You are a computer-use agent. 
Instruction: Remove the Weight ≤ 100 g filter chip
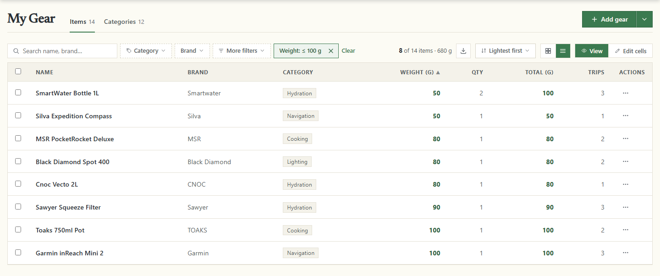[331, 51]
